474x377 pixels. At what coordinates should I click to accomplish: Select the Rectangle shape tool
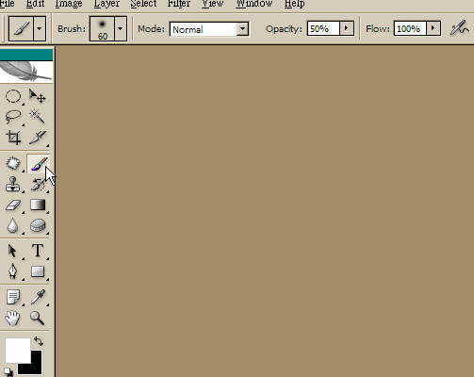pyautogui.click(x=38, y=271)
